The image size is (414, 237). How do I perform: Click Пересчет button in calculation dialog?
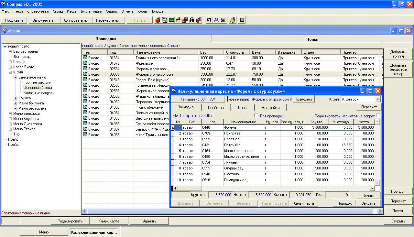(x=369, y=107)
